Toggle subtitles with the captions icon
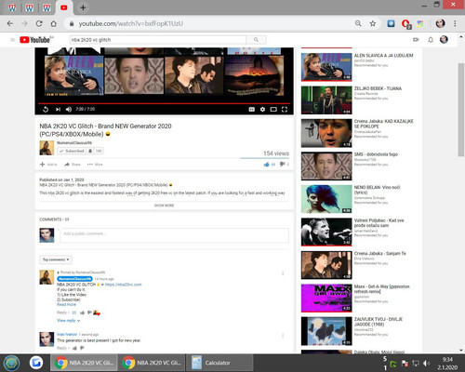465x372 pixels. [252, 109]
